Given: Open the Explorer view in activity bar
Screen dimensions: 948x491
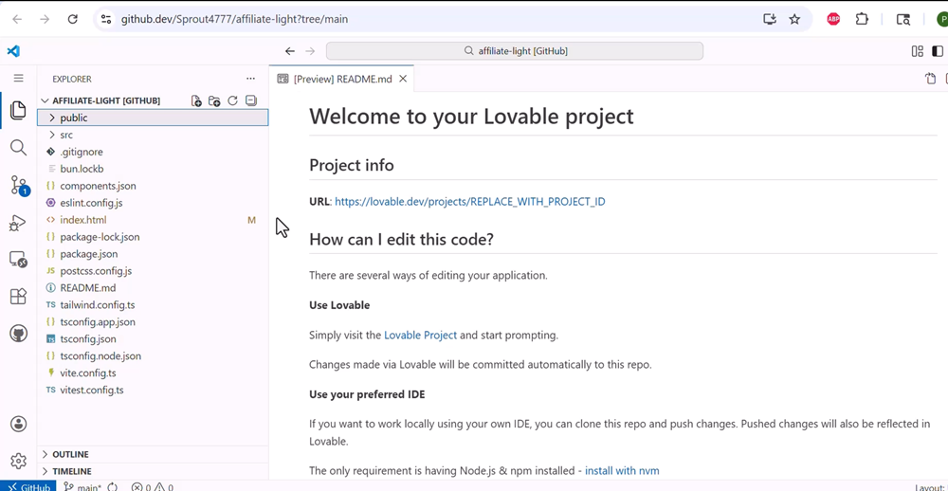Looking at the screenshot, I should point(18,110).
